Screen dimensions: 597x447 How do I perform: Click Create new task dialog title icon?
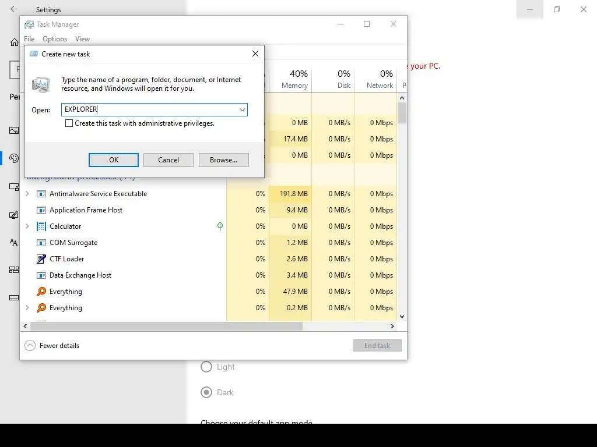pos(34,54)
